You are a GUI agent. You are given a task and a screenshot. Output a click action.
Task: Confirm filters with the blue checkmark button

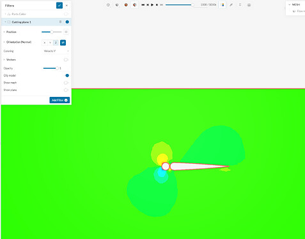(59, 6)
